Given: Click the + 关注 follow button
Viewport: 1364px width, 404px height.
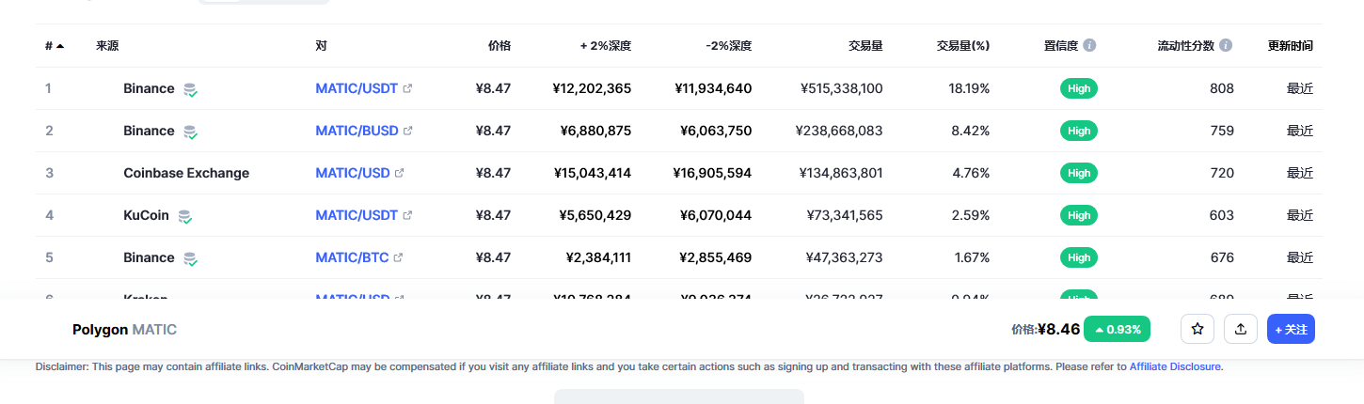Looking at the screenshot, I should pos(1291,329).
